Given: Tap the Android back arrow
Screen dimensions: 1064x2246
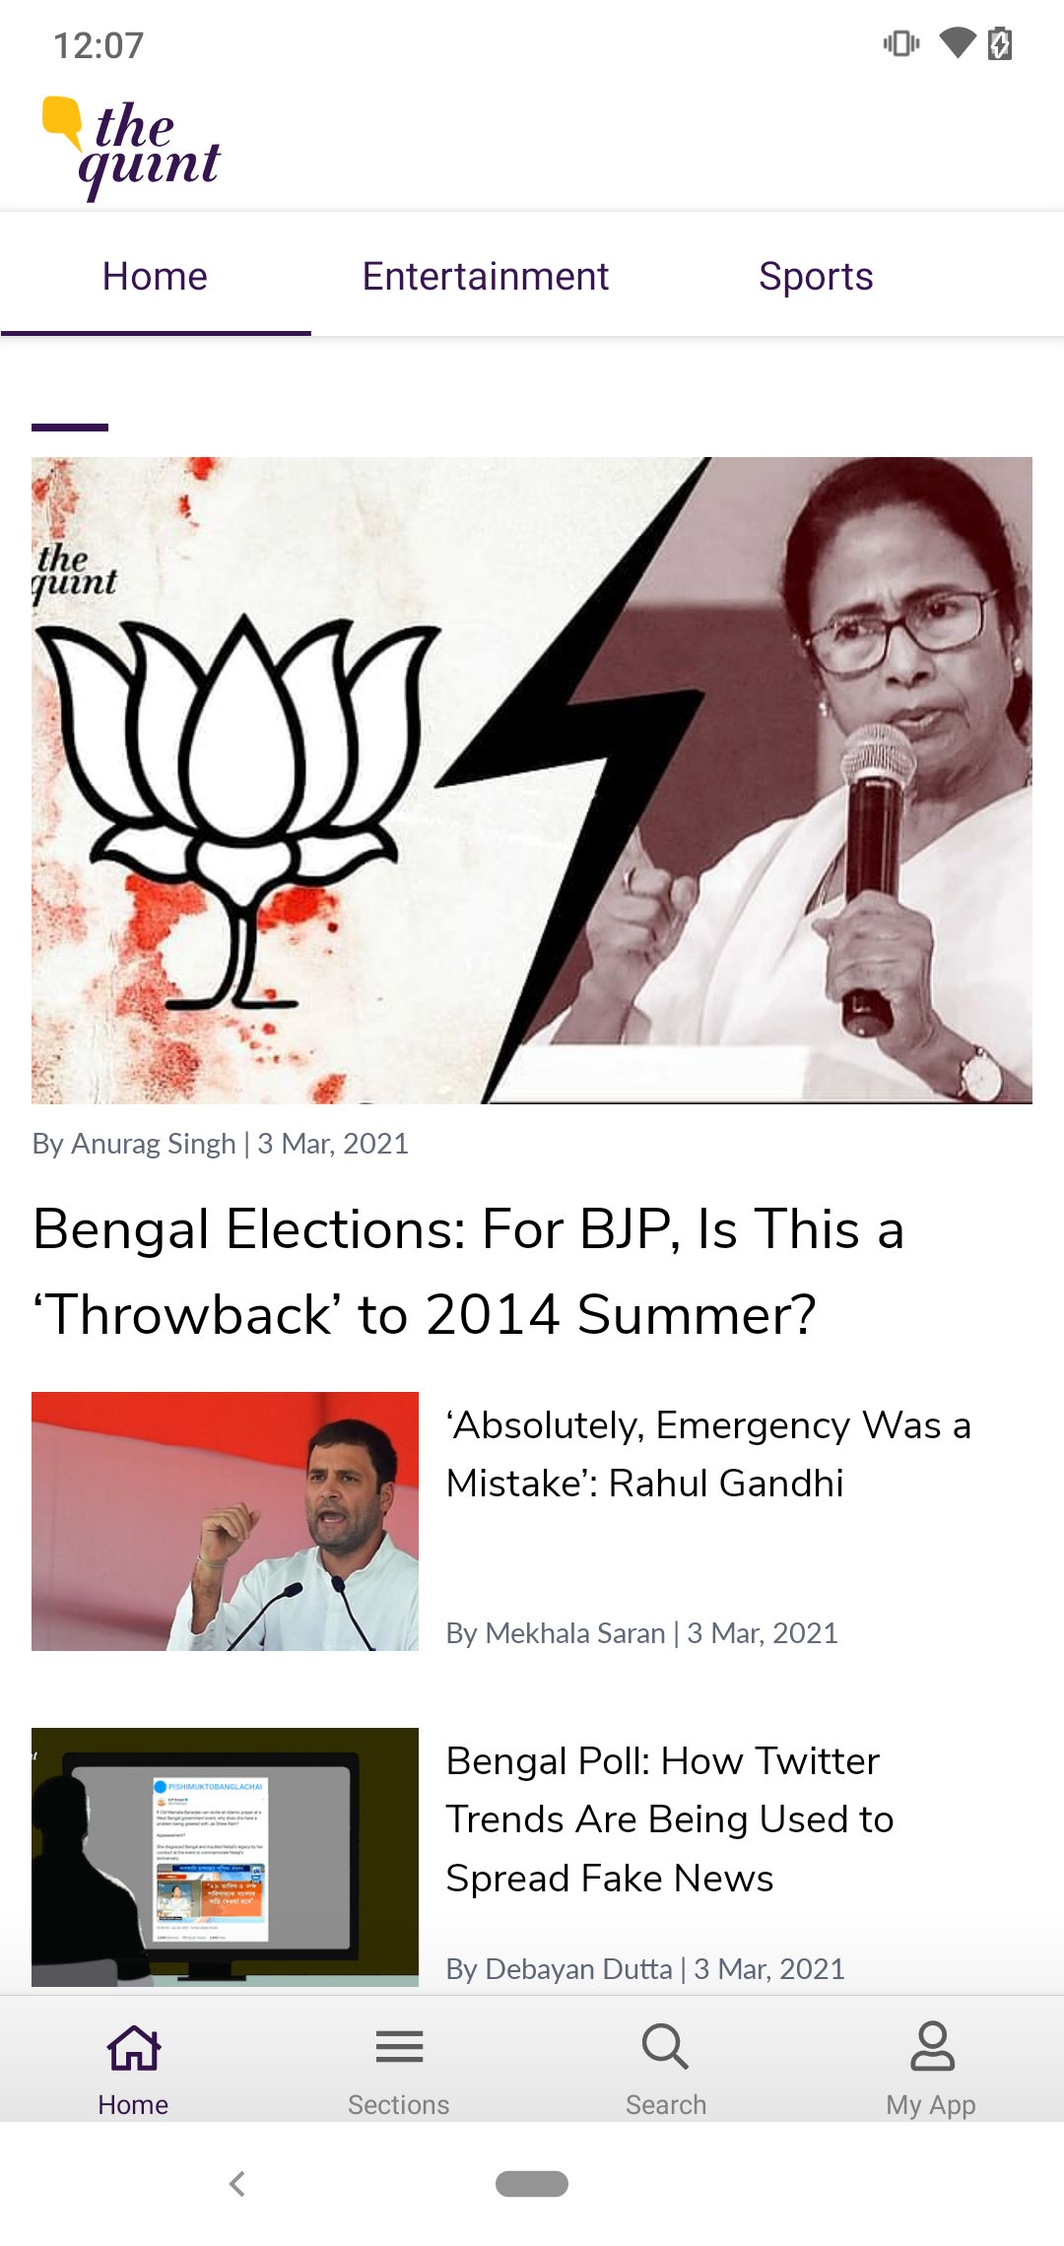Looking at the screenshot, I should click(x=236, y=2184).
